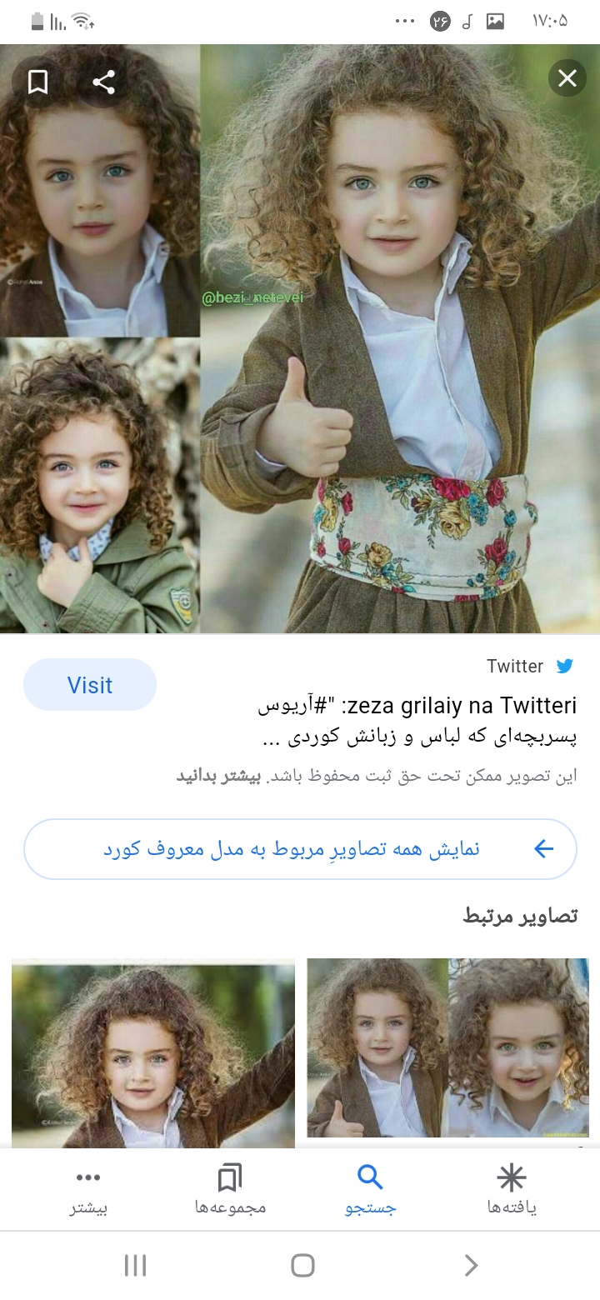600x1300 pixels.
Task: Open the left related image thumbnail
Action: (153, 1053)
